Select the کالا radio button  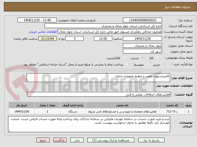[158, 58]
